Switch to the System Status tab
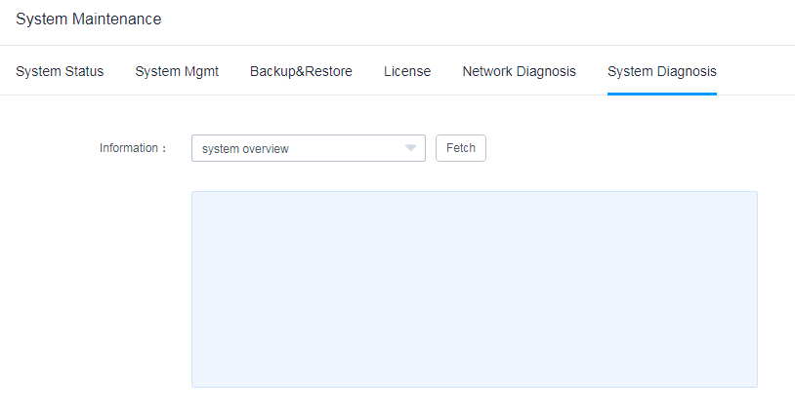 60,71
